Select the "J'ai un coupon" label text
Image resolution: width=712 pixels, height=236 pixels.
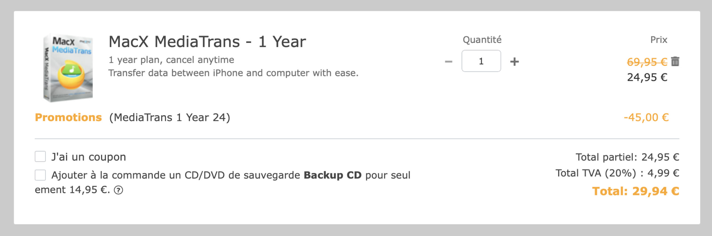89,157
